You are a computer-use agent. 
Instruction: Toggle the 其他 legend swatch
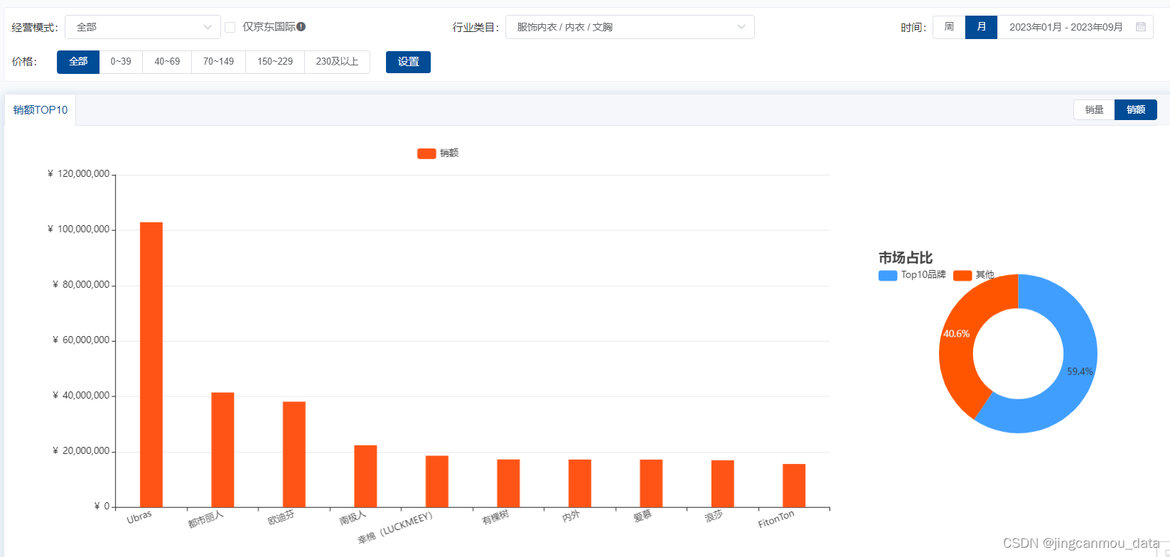point(962,276)
